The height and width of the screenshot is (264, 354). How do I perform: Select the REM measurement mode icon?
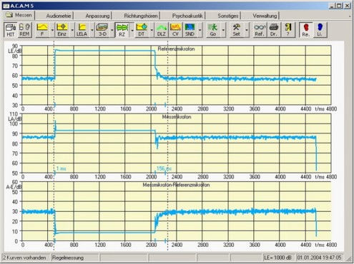coord(24,30)
